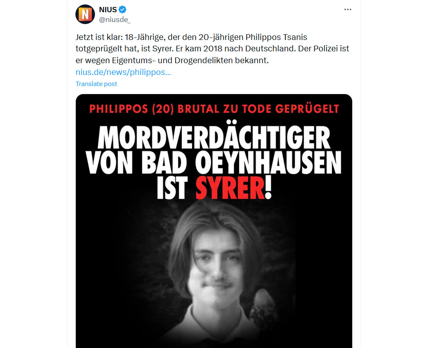Click the blue verified checkmark badge
The image size is (428, 348).
tap(123, 9)
